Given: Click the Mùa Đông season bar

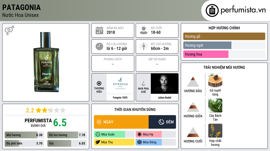Looking at the screenshot, I should 156,142.
